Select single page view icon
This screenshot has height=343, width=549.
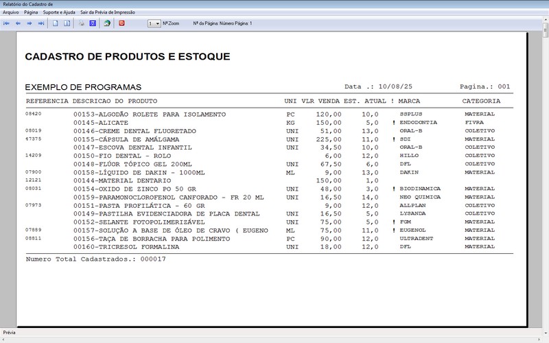click(x=56, y=23)
